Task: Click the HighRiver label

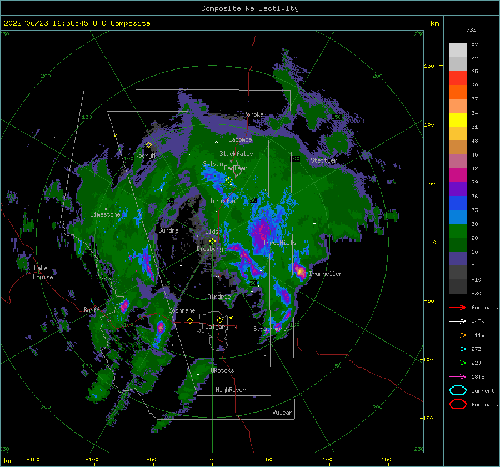Action: coord(231,390)
